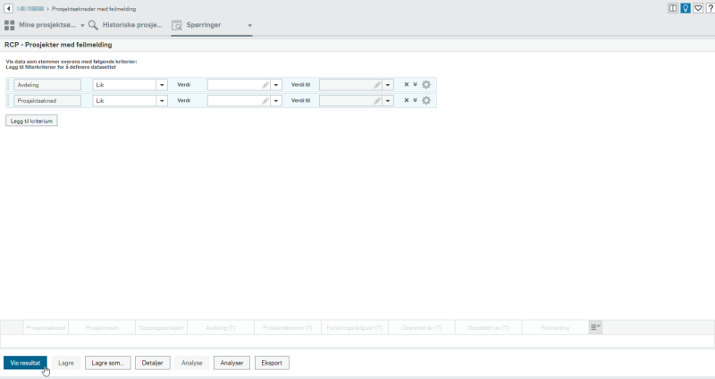Click pencil icon in Avdeling Verdi til field
Screen dimensions: 715x379
pyautogui.click(x=376, y=85)
